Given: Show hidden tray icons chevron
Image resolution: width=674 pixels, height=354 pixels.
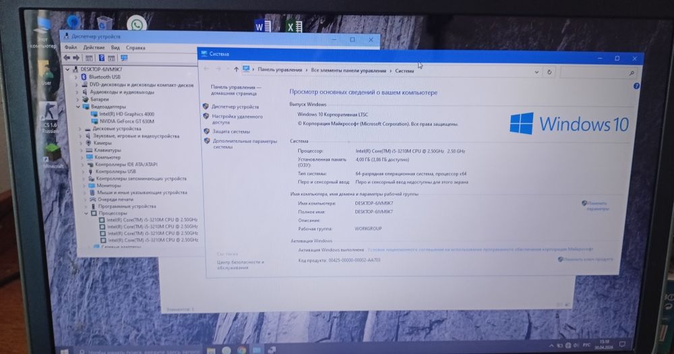Looking at the screenshot, I should tap(551, 345).
